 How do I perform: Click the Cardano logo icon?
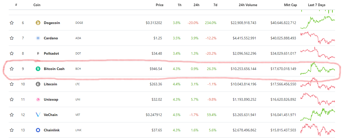tap(38, 38)
